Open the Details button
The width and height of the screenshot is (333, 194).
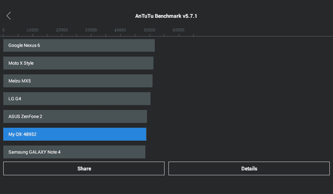[x=249, y=169]
